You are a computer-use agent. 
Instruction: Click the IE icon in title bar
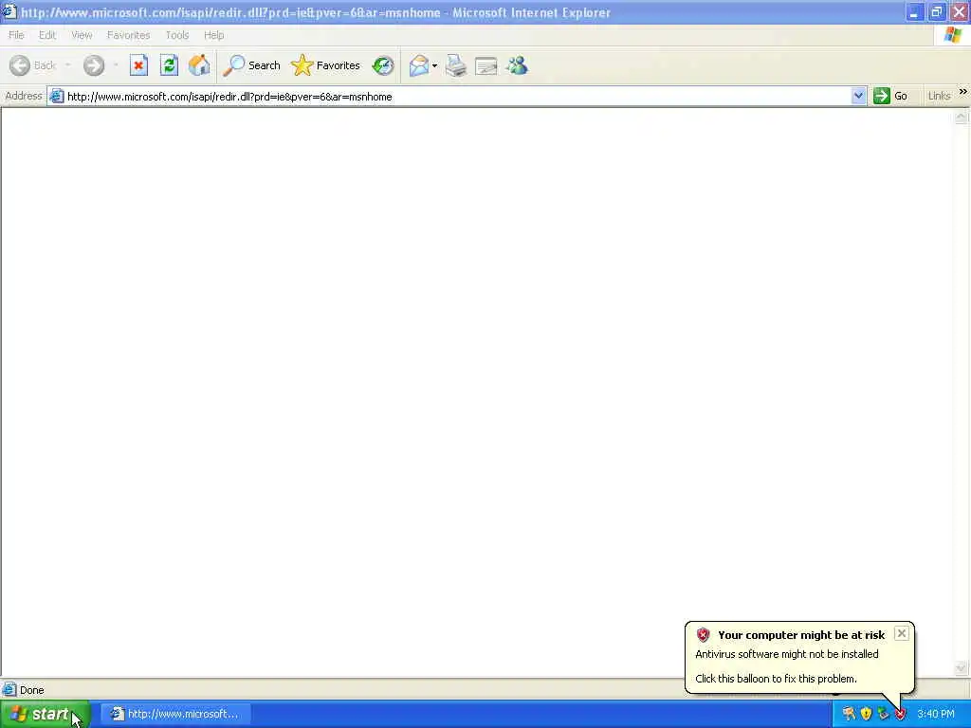tap(9, 11)
